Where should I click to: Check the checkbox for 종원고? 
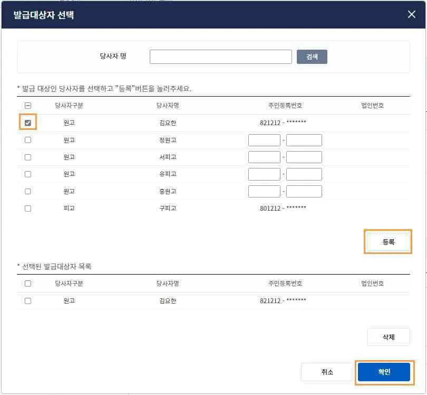(x=28, y=191)
